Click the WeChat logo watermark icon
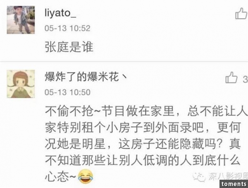 [199, 176]
